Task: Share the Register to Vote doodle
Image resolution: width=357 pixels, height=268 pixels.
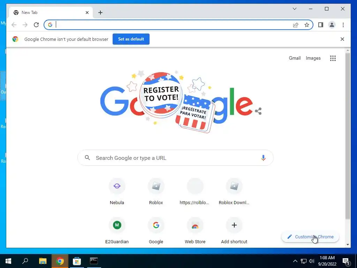Action: pos(258,111)
